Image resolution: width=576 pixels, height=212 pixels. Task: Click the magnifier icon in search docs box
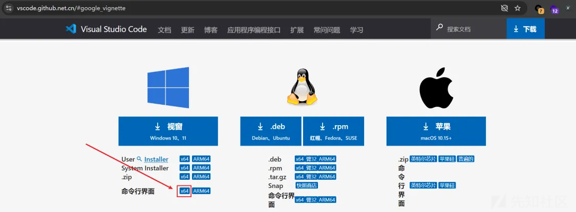pyautogui.click(x=439, y=28)
